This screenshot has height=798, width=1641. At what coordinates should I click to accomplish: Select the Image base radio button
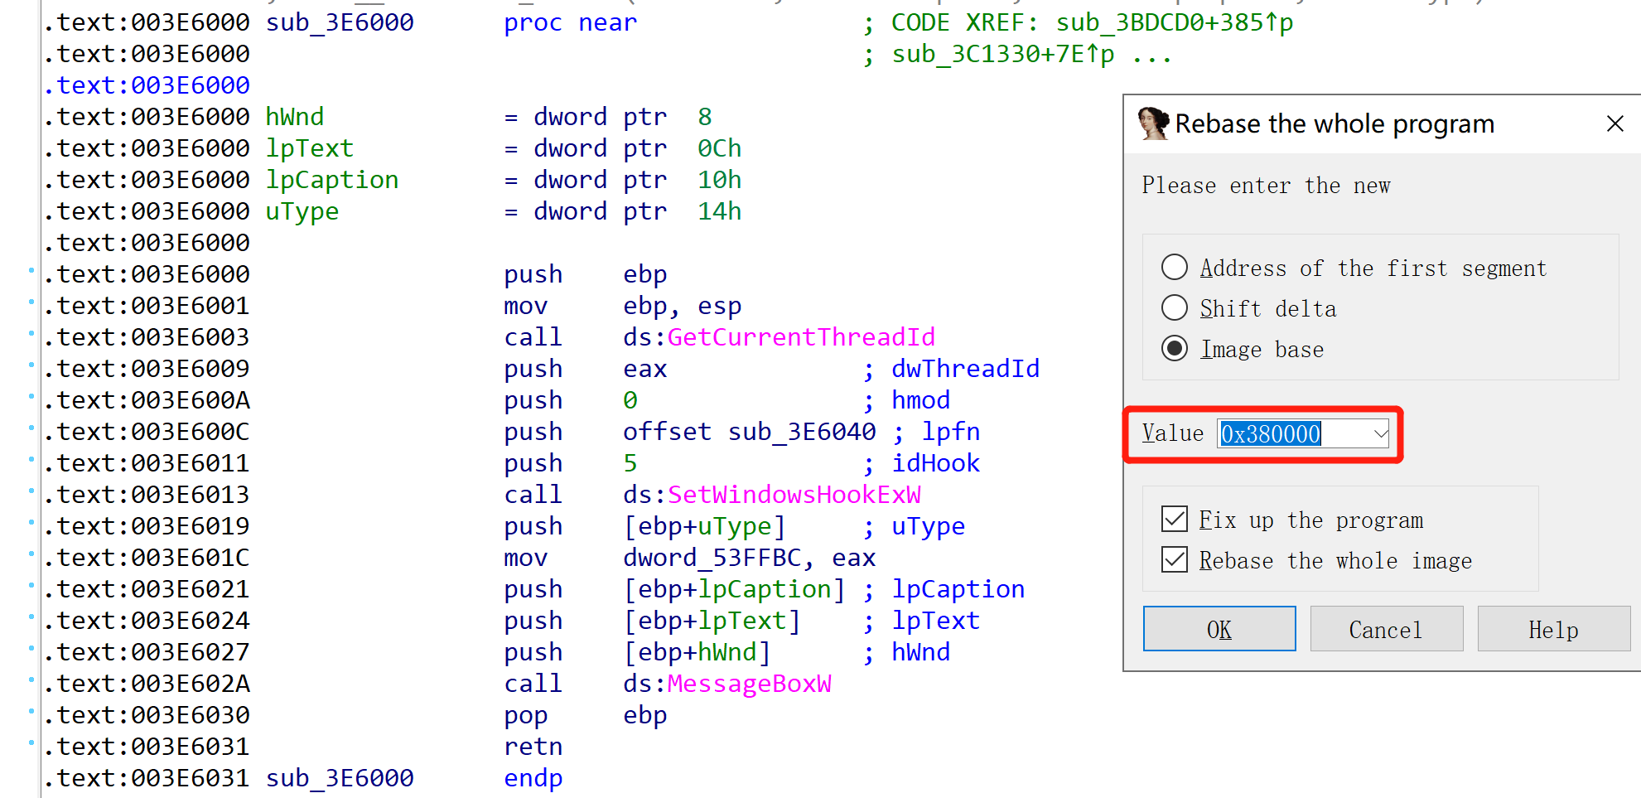pyautogui.click(x=1174, y=349)
